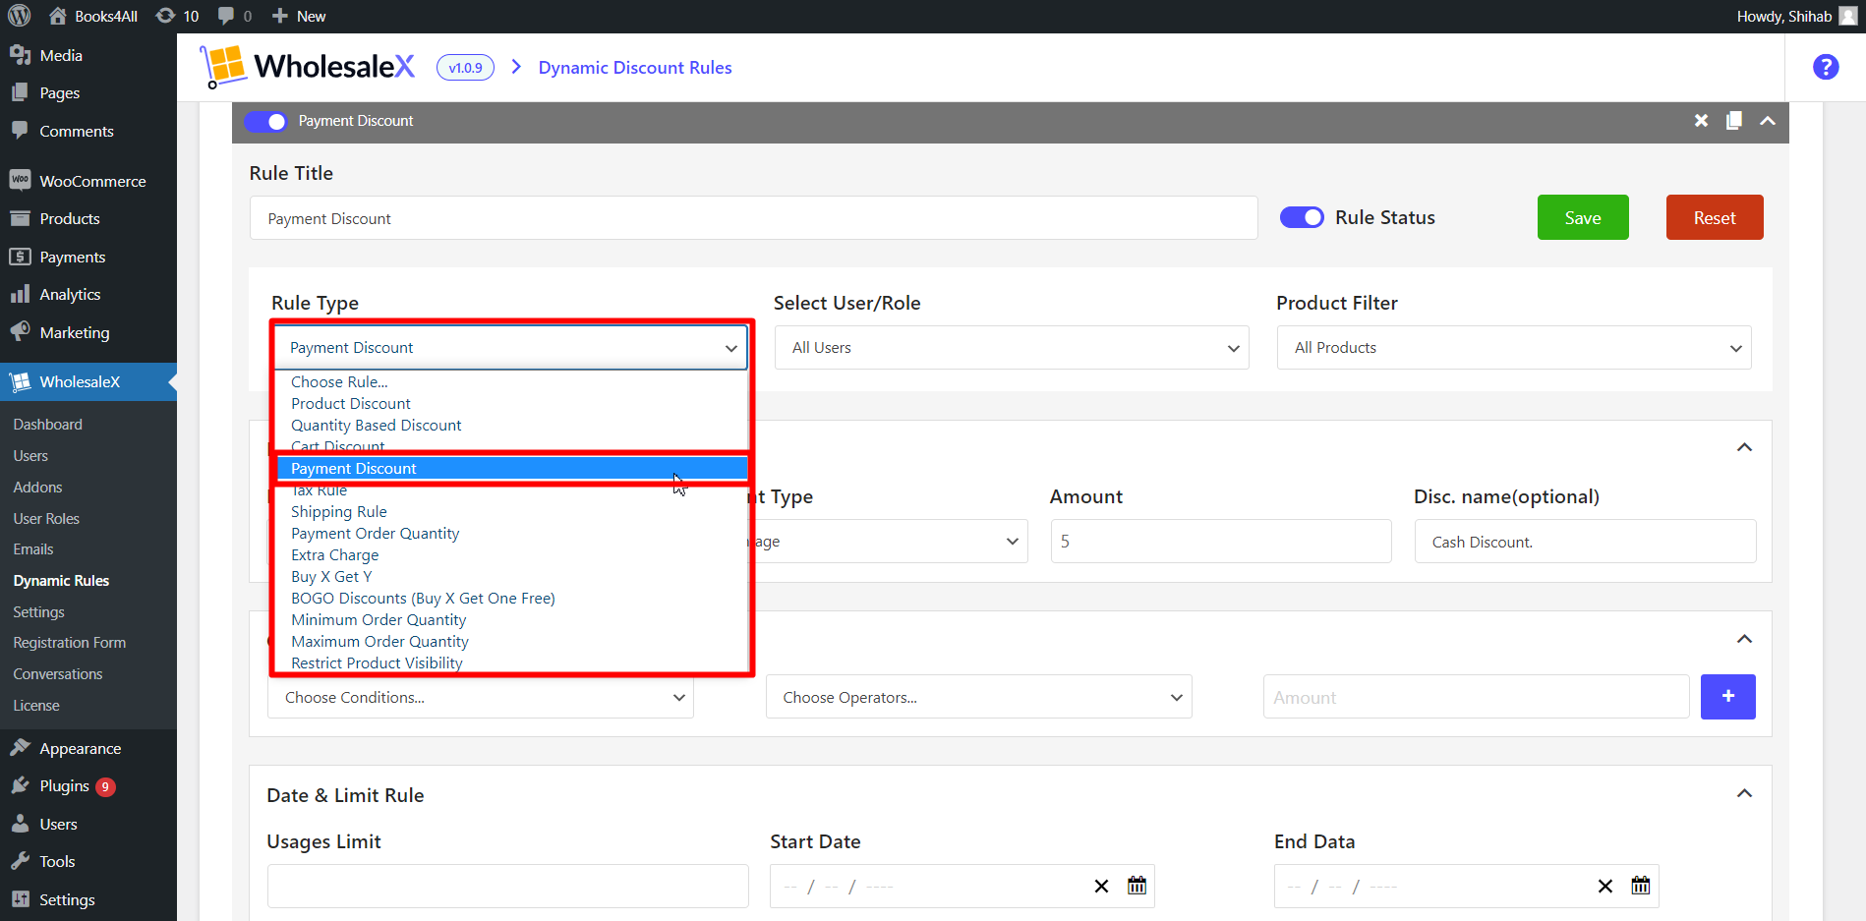Open the Rule Type dropdown
The height and width of the screenshot is (921, 1866).
click(510, 347)
